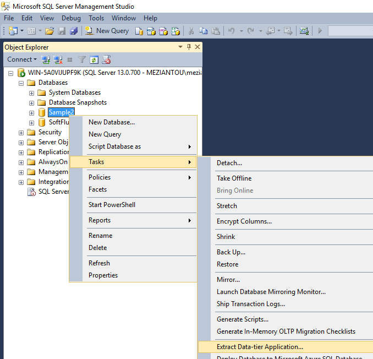This screenshot has width=373, height=359.
Task: Toggle the Object Explorer auto-hide pin
Action: pos(189,47)
